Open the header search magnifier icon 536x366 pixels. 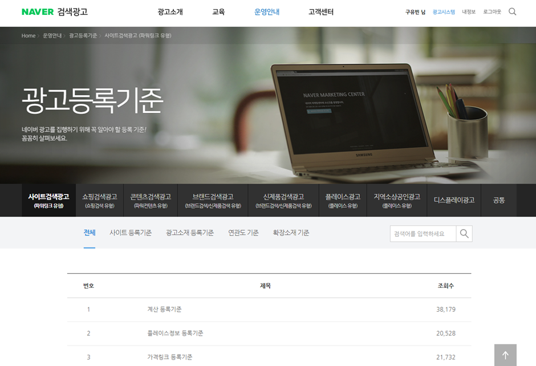pyautogui.click(x=512, y=11)
